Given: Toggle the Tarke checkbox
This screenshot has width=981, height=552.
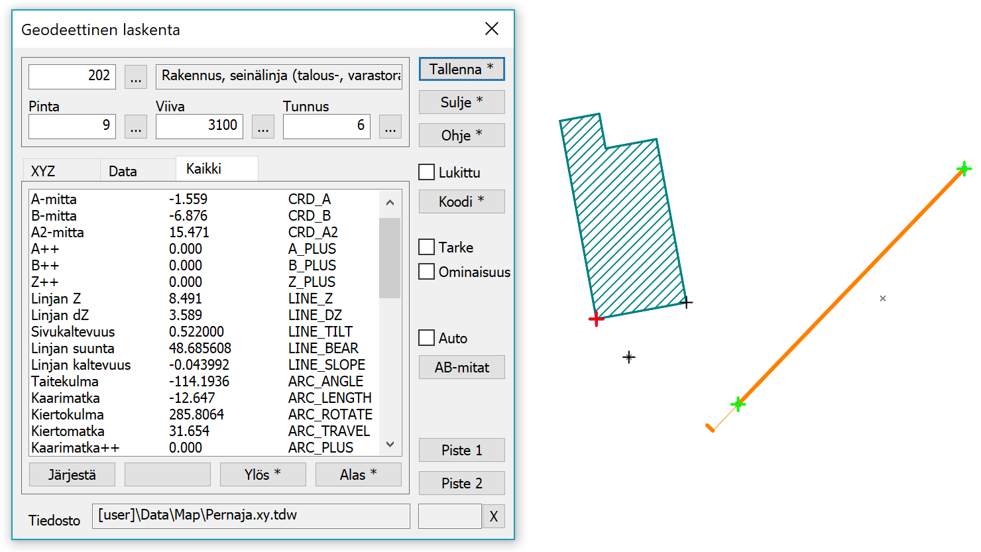Looking at the screenshot, I should 427,247.
